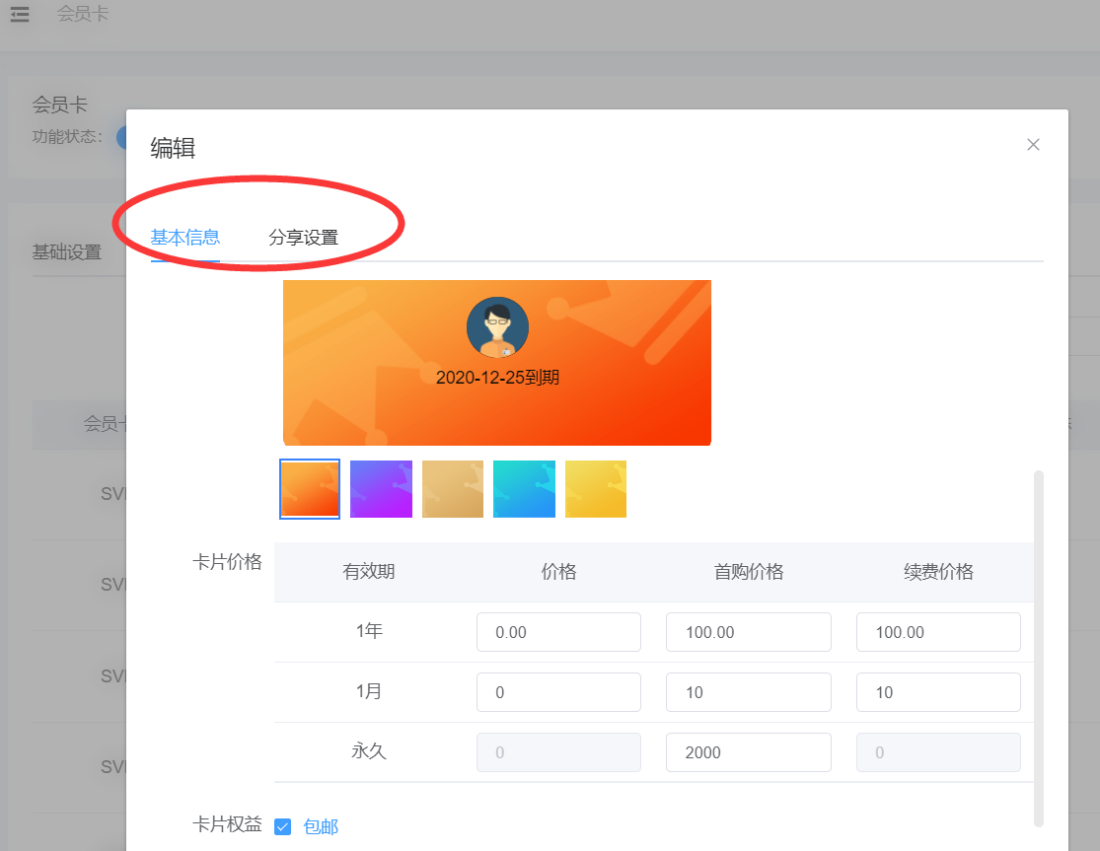Click the 1年 首购价格 input field

[x=749, y=632]
